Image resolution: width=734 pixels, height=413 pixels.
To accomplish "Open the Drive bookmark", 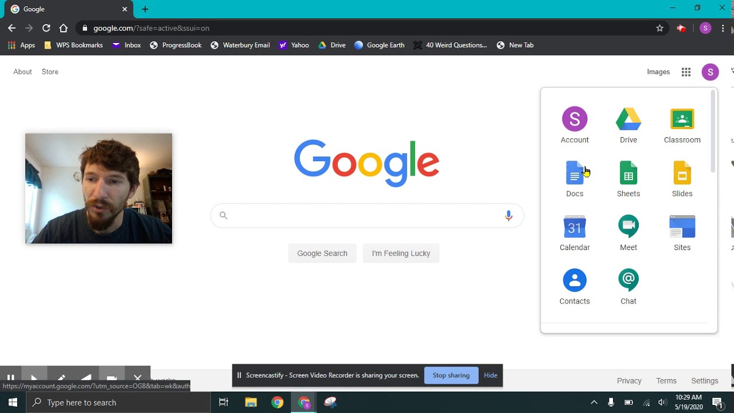I will click(332, 45).
